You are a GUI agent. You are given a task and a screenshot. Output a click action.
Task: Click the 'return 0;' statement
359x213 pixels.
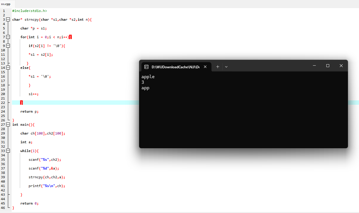pyautogui.click(x=29, y=203)
